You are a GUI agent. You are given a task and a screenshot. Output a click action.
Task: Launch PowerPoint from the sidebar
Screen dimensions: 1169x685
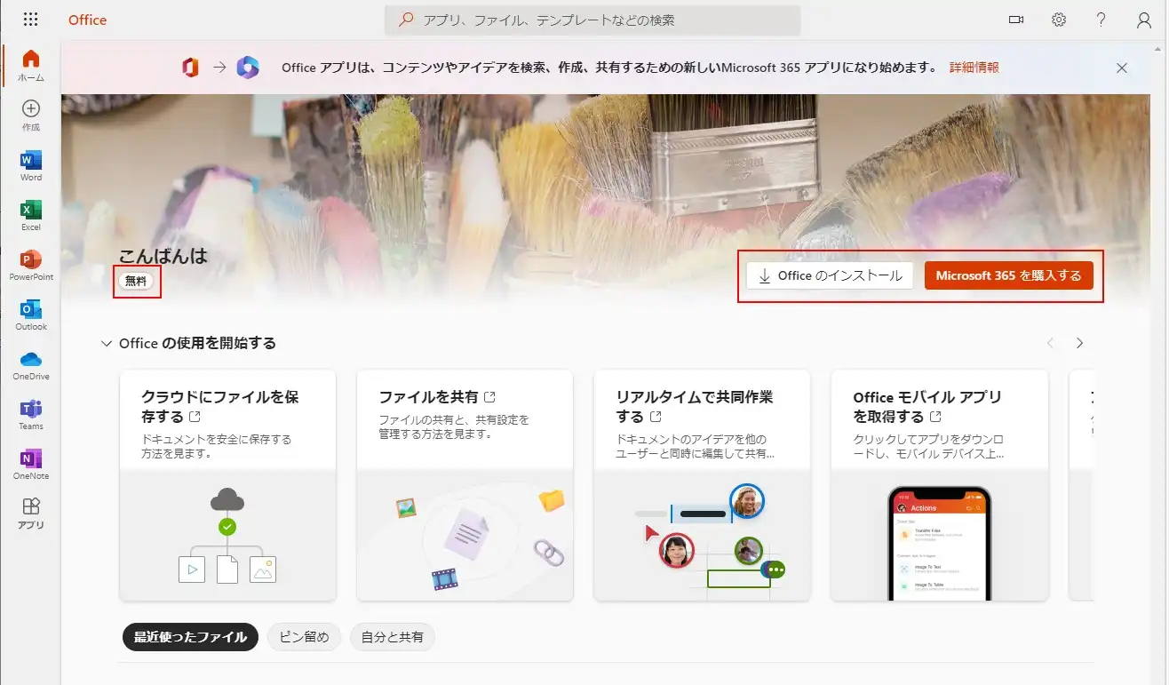(31, 265)
